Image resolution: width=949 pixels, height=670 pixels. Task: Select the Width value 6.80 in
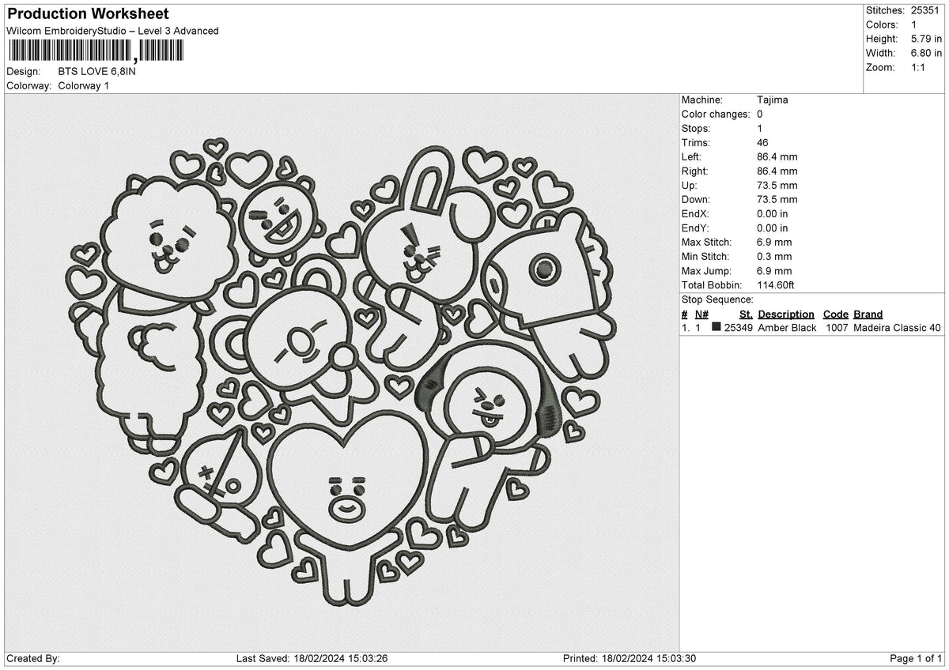tap(926, 53)
